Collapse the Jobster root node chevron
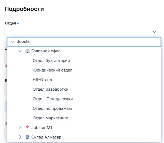Screen dimensions: 164x143 pyautogui.click(x=12, y=42)
